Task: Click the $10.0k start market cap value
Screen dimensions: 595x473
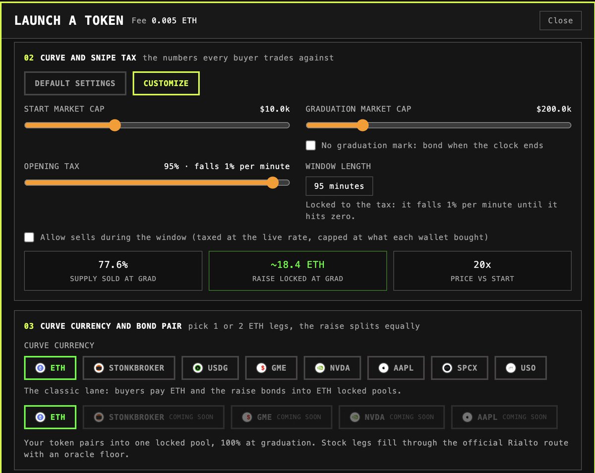Action: coord(275,109)
